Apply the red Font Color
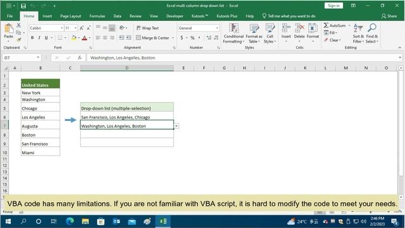The width and height of the screenshot is (405, 228). click(84, 38)
